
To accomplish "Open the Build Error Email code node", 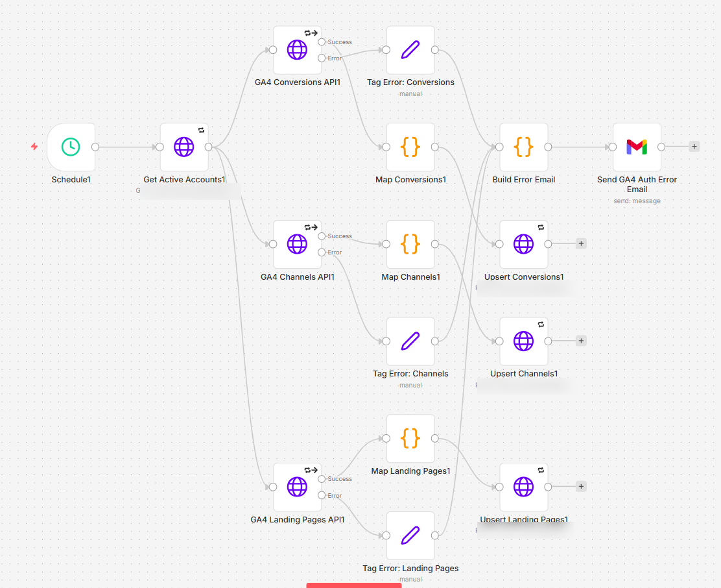I will [x=524, y=147].
